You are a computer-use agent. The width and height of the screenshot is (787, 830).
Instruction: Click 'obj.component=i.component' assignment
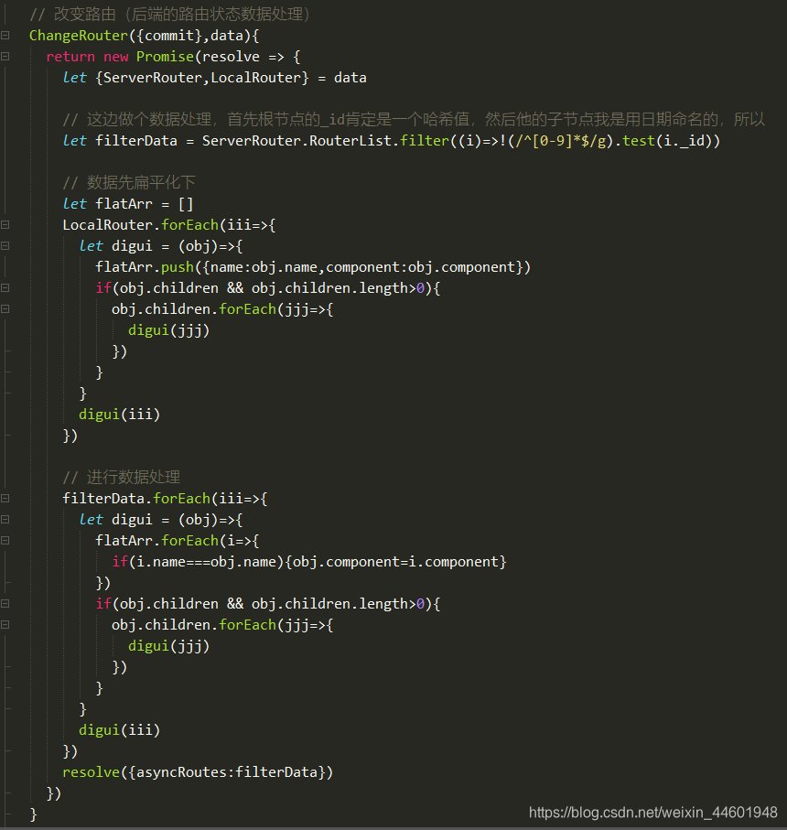pyautogui.click(x=395, y=562)
